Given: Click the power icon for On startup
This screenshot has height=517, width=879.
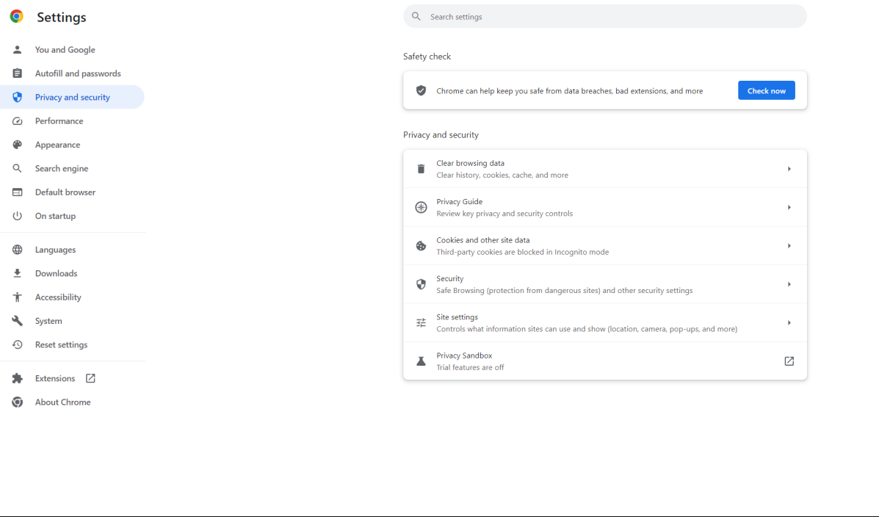Looking at the screenshot, I should 18,216.
